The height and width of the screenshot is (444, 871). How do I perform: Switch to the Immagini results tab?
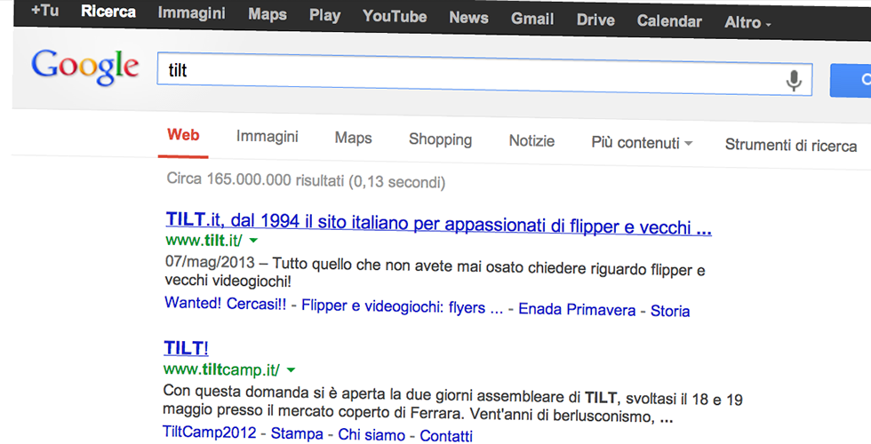point(267,138)
